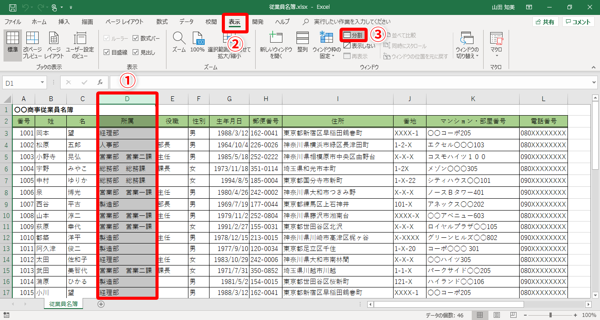Open 改ページプレビュー from the ribbon
Image resolution: width=600 pixels, height=320 pixels.
click(x=33, y=45)
